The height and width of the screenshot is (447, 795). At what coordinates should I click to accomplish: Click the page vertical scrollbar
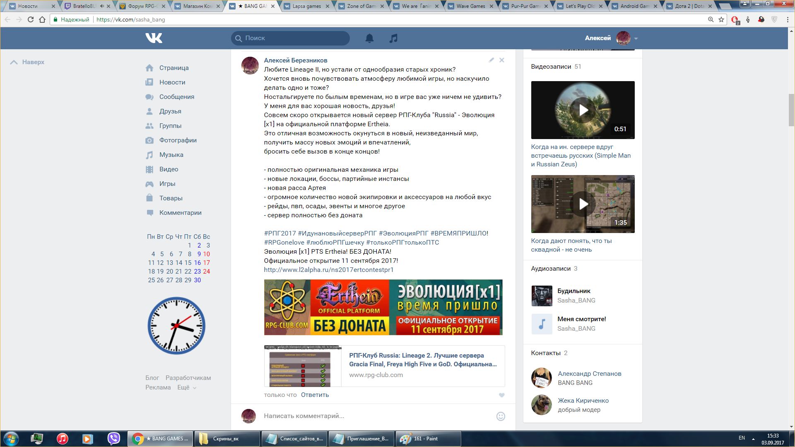pyautogui.click(x=791, y=110)
